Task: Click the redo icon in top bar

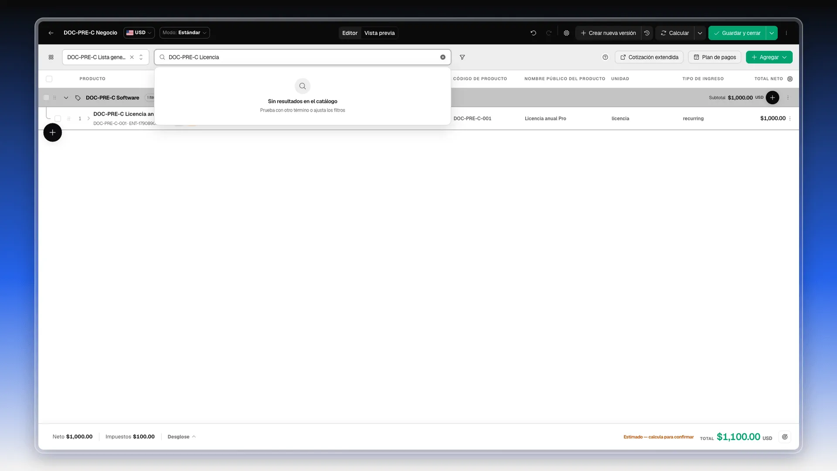Action: point(549,33)
